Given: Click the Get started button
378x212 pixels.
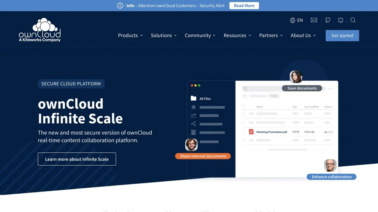Looking at the screenshot, I should [x=342, y=36].
